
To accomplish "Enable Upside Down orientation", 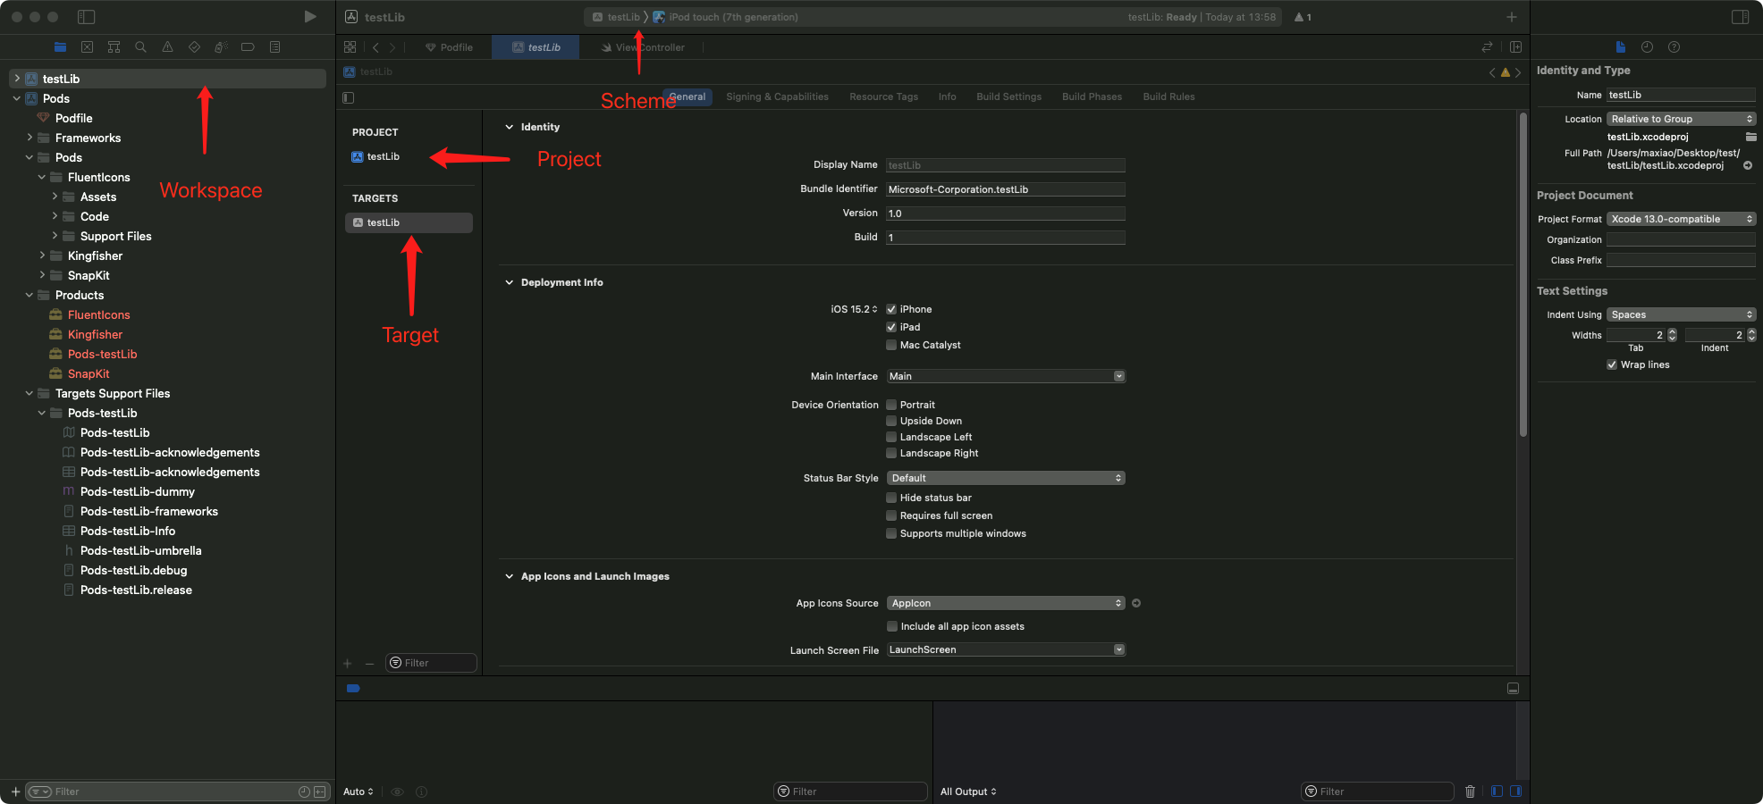I will click(x=891, y=421).
